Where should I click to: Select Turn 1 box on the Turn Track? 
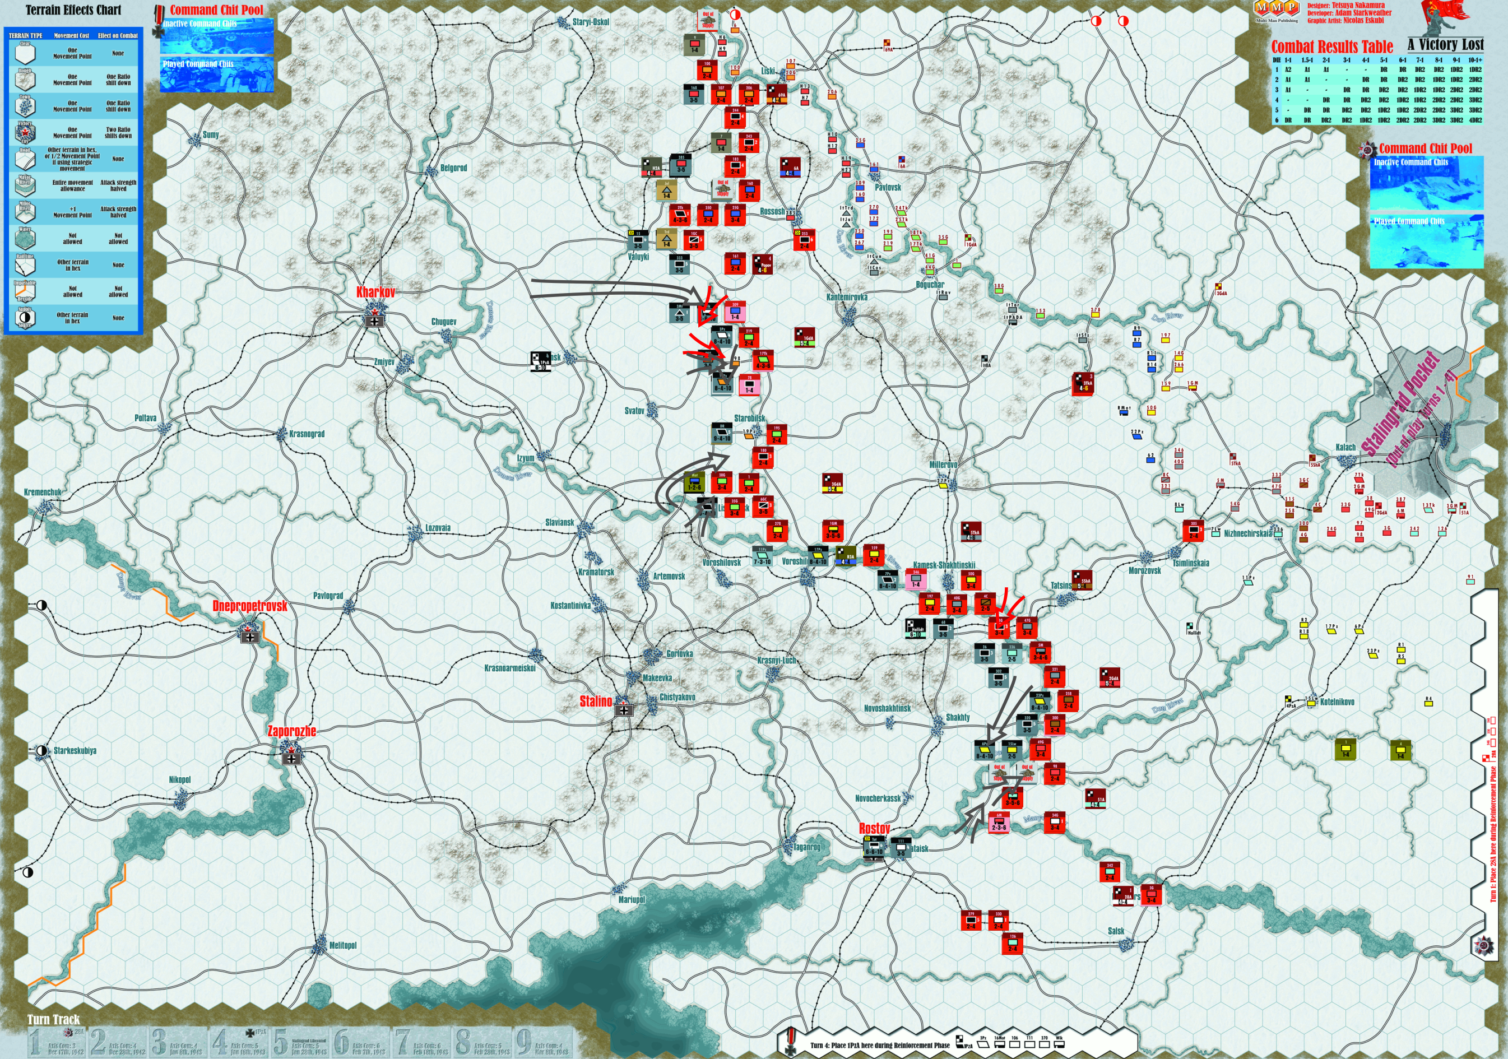pos(58,1042)
